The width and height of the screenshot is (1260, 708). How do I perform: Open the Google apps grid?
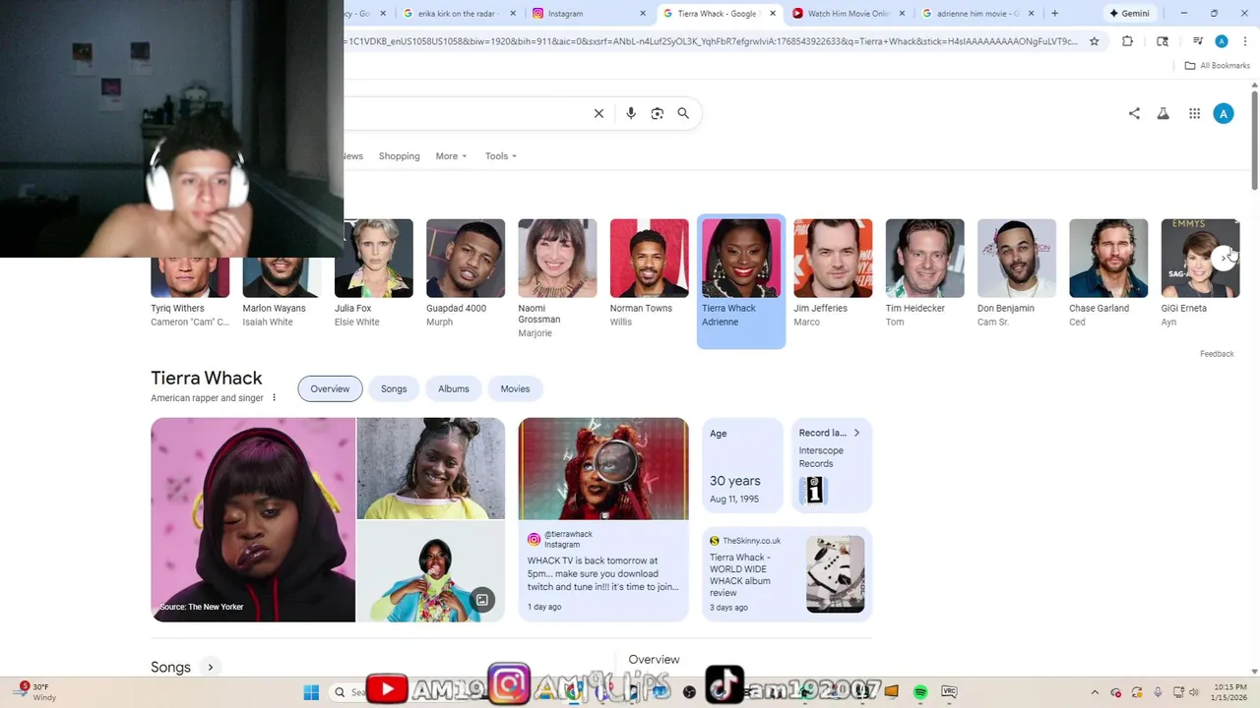click(1194, 113)
